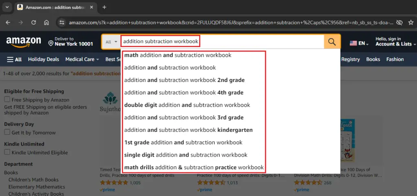The height and width of the screenshot is (196, 417).
Task: Click star rating beside 268 reviews
Action: (308, 183)
